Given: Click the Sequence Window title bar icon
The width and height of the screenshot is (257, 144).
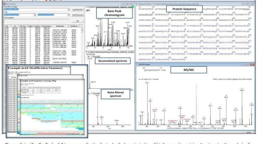Looking at the screenshot, I should tap(137, 4).
